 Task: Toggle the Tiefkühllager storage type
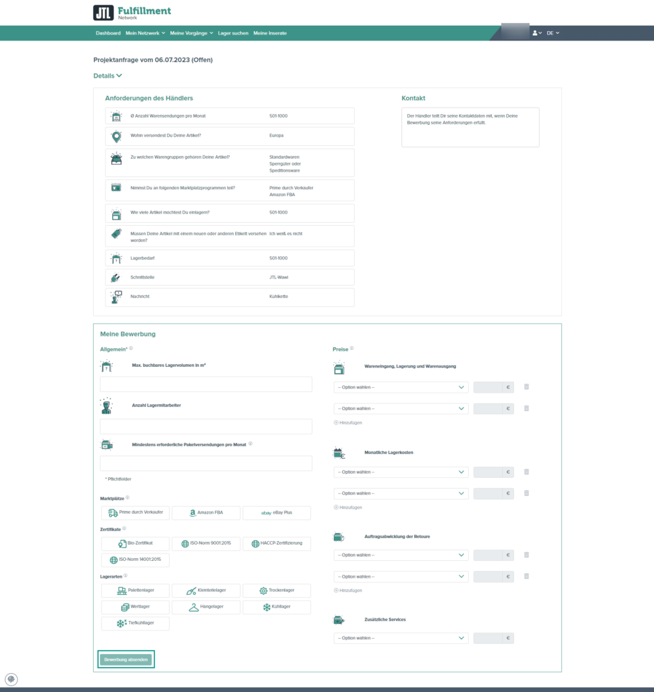(134, 623)
